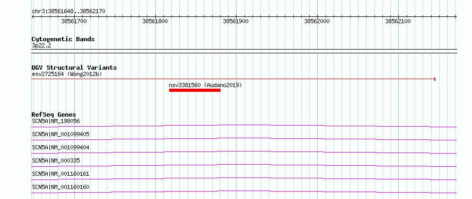
Task: Click the chr3:38561648..38562170 coordinate label
Action: pos(68,12)
